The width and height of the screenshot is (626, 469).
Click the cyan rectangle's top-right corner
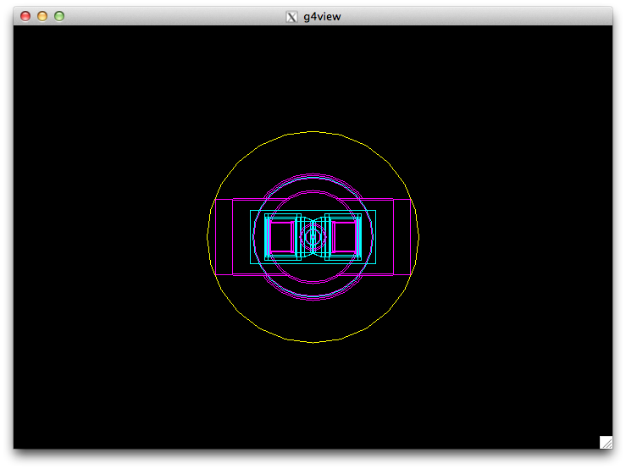click(x=375, y=210)
